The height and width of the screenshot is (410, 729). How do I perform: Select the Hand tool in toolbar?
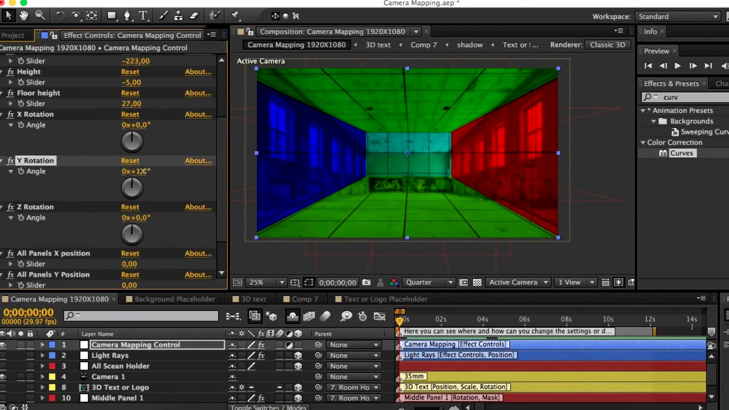[x=24, y=16]
